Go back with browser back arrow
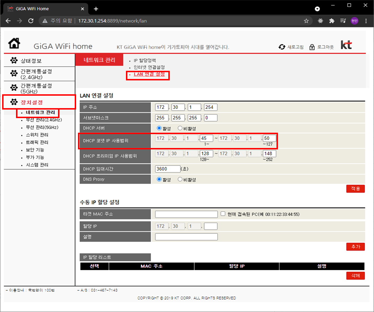This screenshot has width=374, height=312. click(8, 21)
